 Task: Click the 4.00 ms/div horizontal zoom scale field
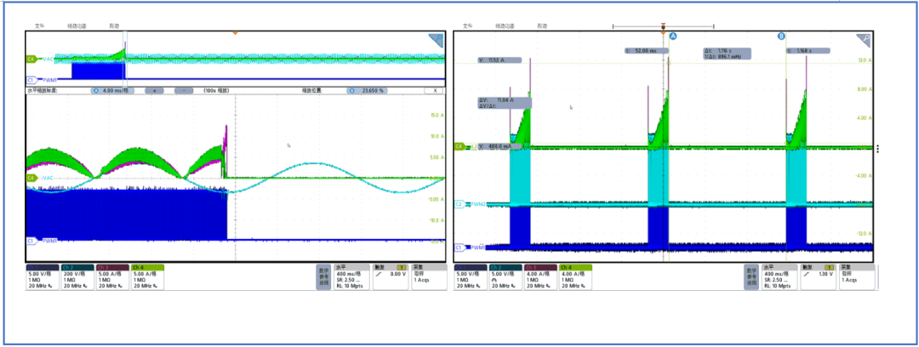(113, 91)
